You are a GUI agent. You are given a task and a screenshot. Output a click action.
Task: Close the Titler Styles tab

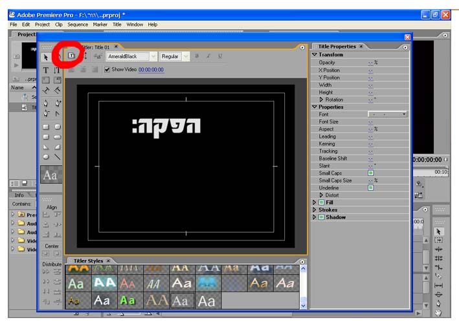pos(108,261)
